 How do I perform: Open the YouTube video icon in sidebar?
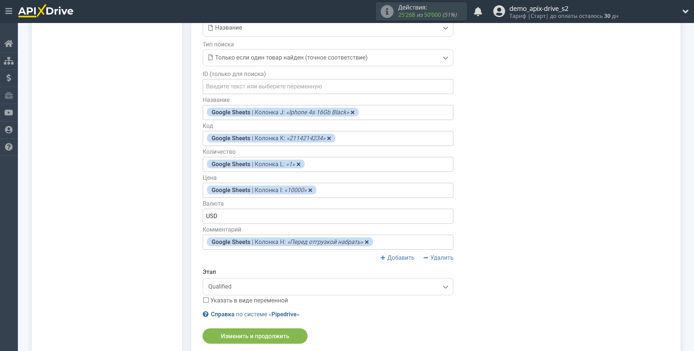9,112
